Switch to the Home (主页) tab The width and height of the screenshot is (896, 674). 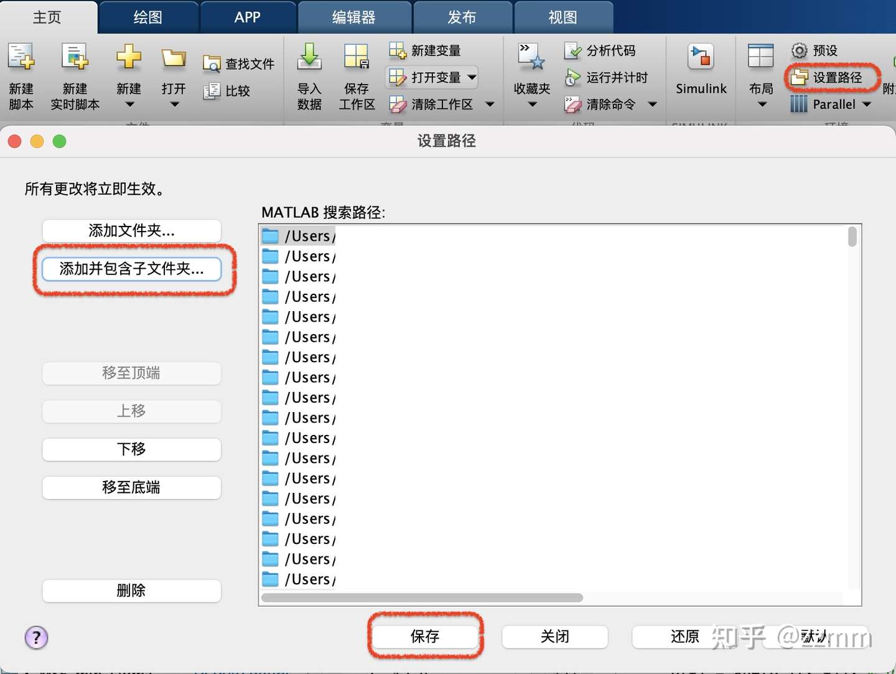(48, 17)
